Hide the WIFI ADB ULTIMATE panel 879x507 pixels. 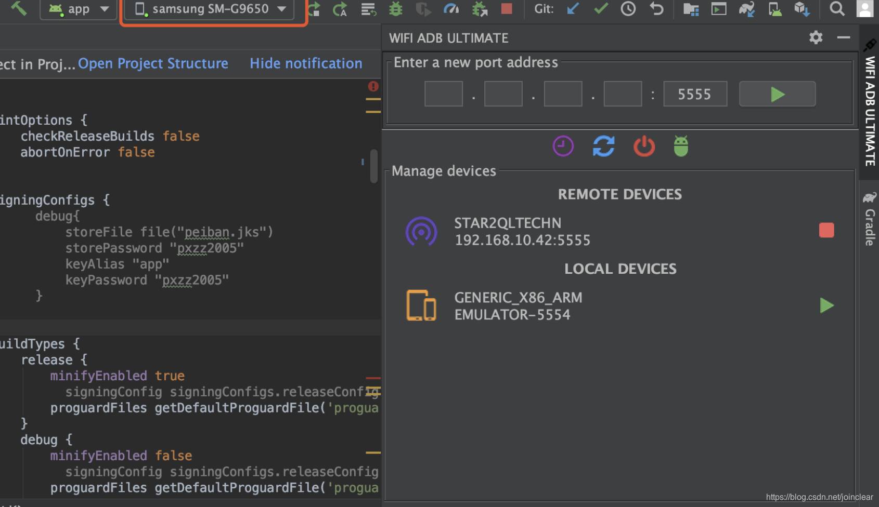coord(844,37)
